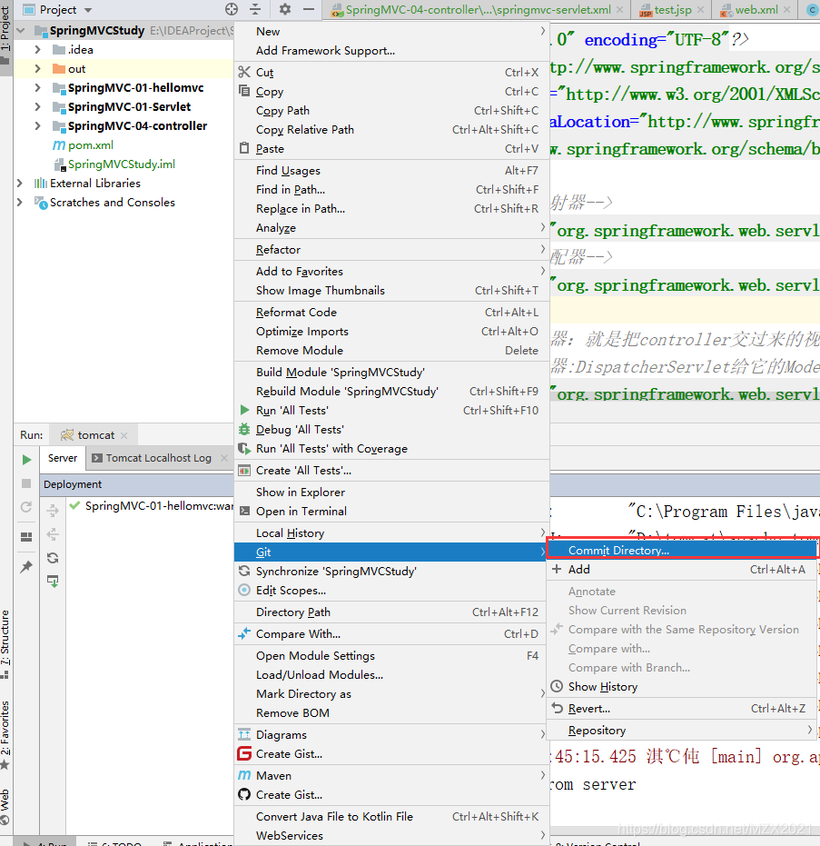The height and width of the screenshot is (846, 820).
Task: Select pom.xml in the project tree
Action: pos(91,144)
